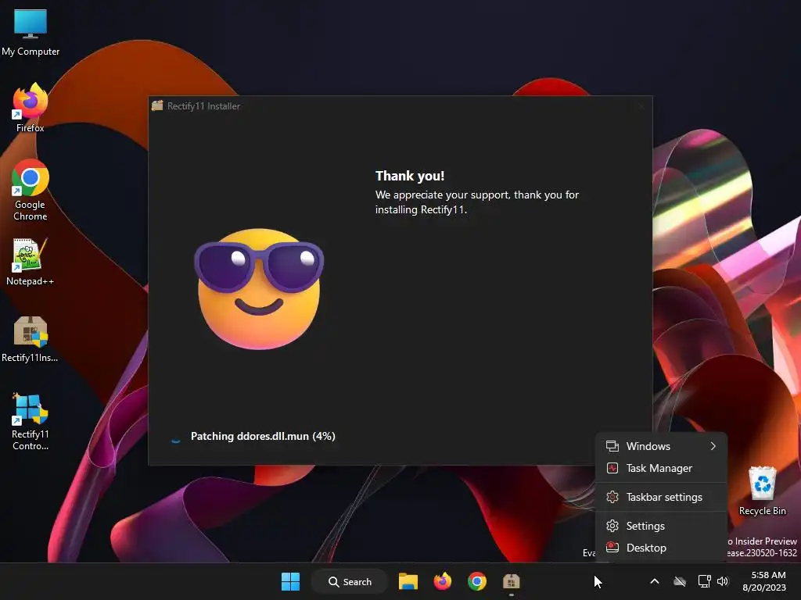
Task: Switch to Rectify11 Installer taskbar icon
Action: tap(511, 581)
